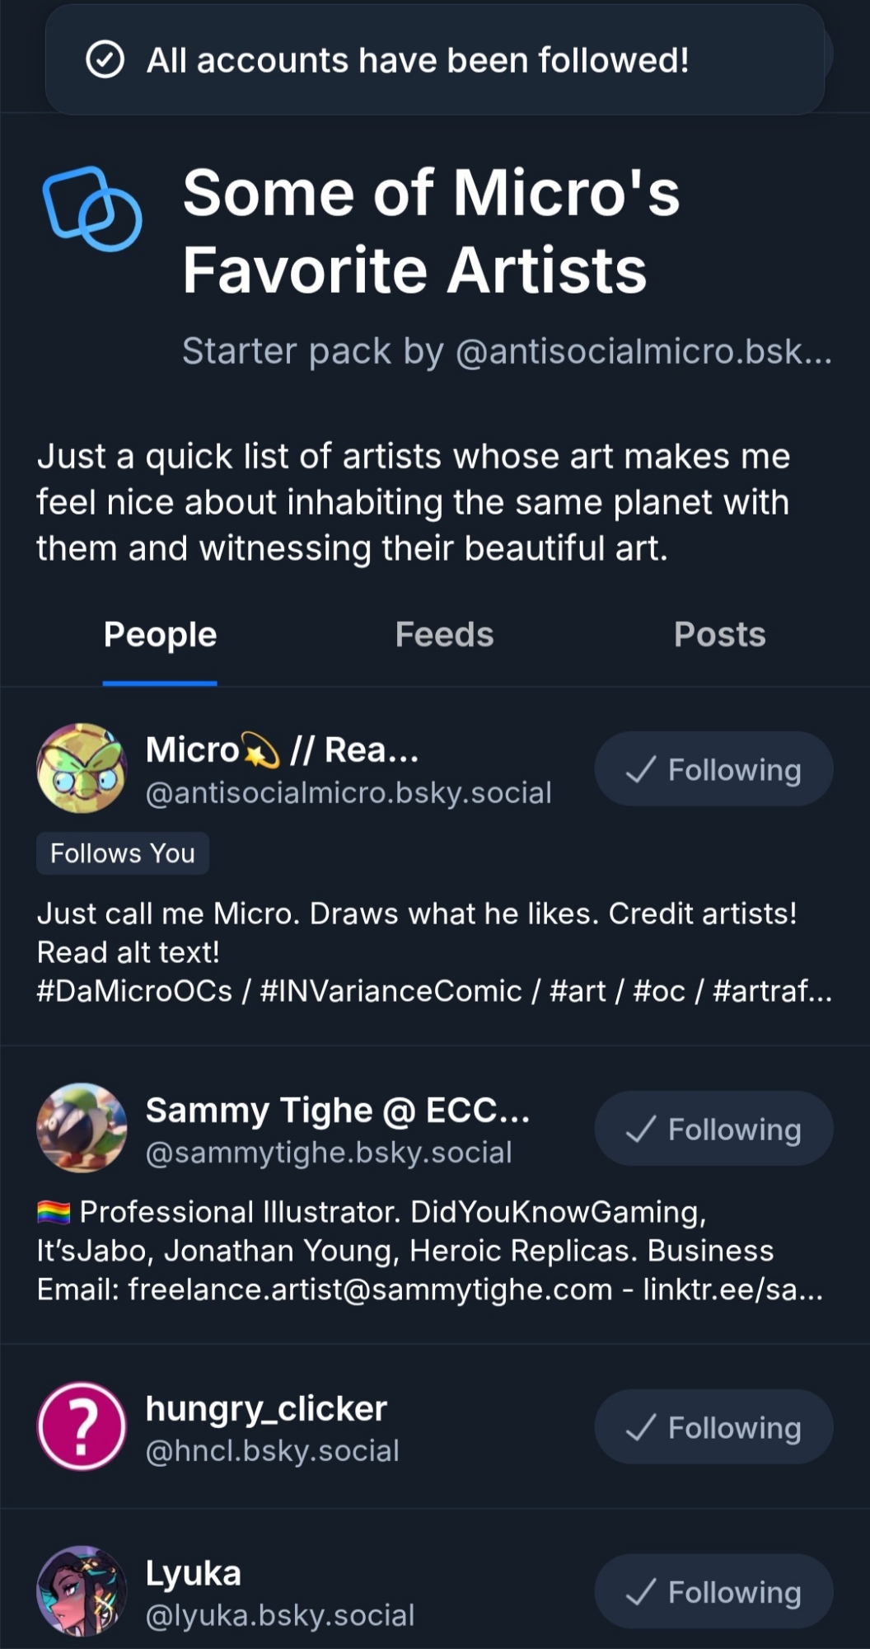Image resolution: width=870 pixels, height=1649 pixels.
Task: Open Micro's frog avatar
Action: point(82,768)
